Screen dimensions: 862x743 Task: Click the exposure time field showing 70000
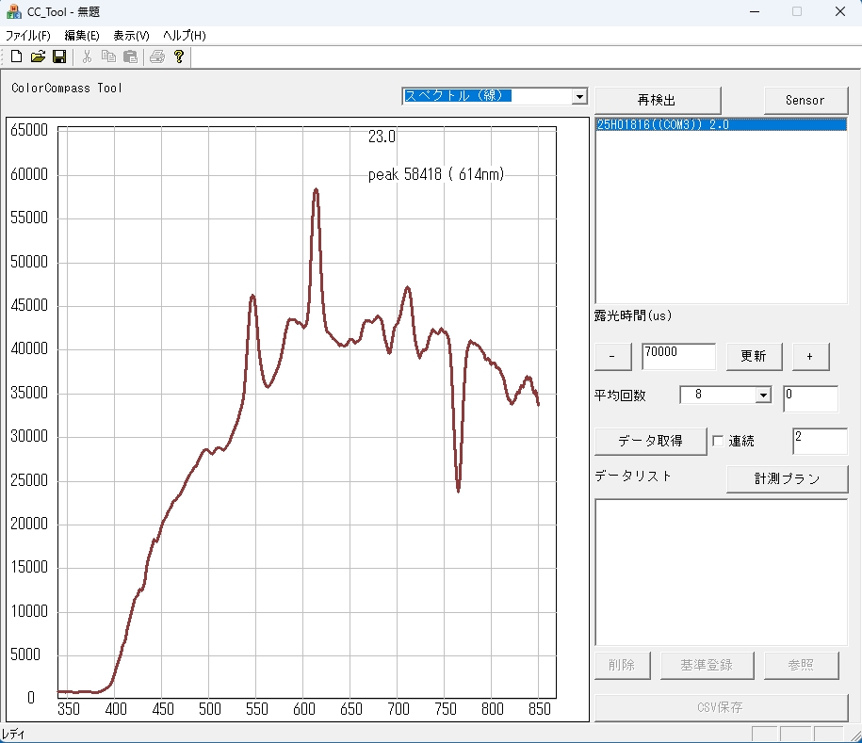(x=677, y=356)
